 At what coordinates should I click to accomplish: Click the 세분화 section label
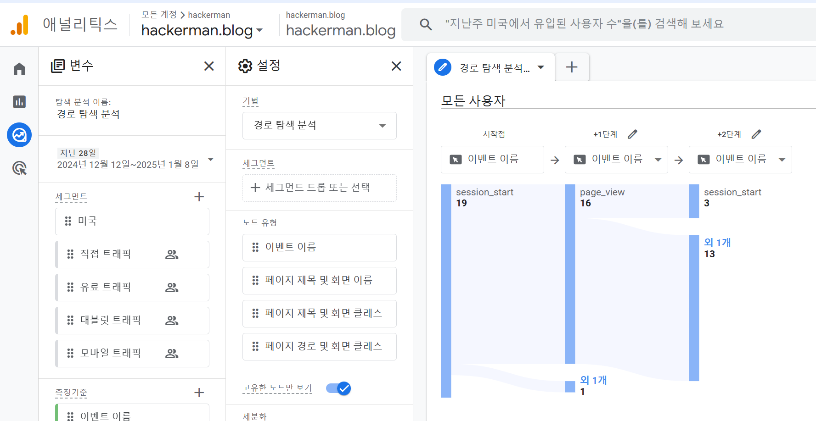point(254,416)
